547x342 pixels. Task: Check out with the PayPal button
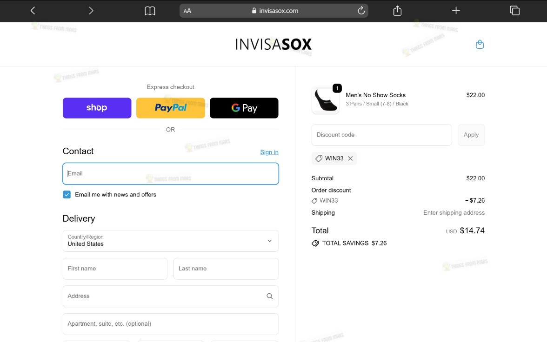pyautogui.click(x=171, y=108)
